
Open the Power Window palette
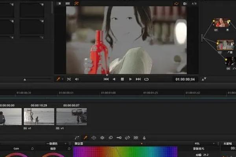pyautogui.click(x=94, y=138)
